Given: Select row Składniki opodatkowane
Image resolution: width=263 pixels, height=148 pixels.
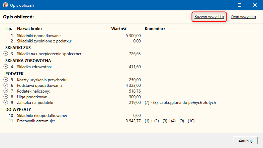Looking at the screenshot, I should click(131, 36).
